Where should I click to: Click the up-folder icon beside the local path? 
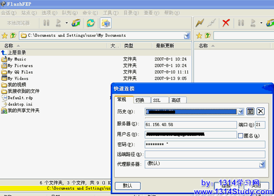point(13,35)
